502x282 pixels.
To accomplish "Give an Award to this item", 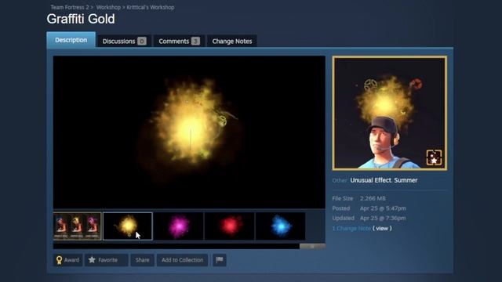I will (x=68, y=260).
